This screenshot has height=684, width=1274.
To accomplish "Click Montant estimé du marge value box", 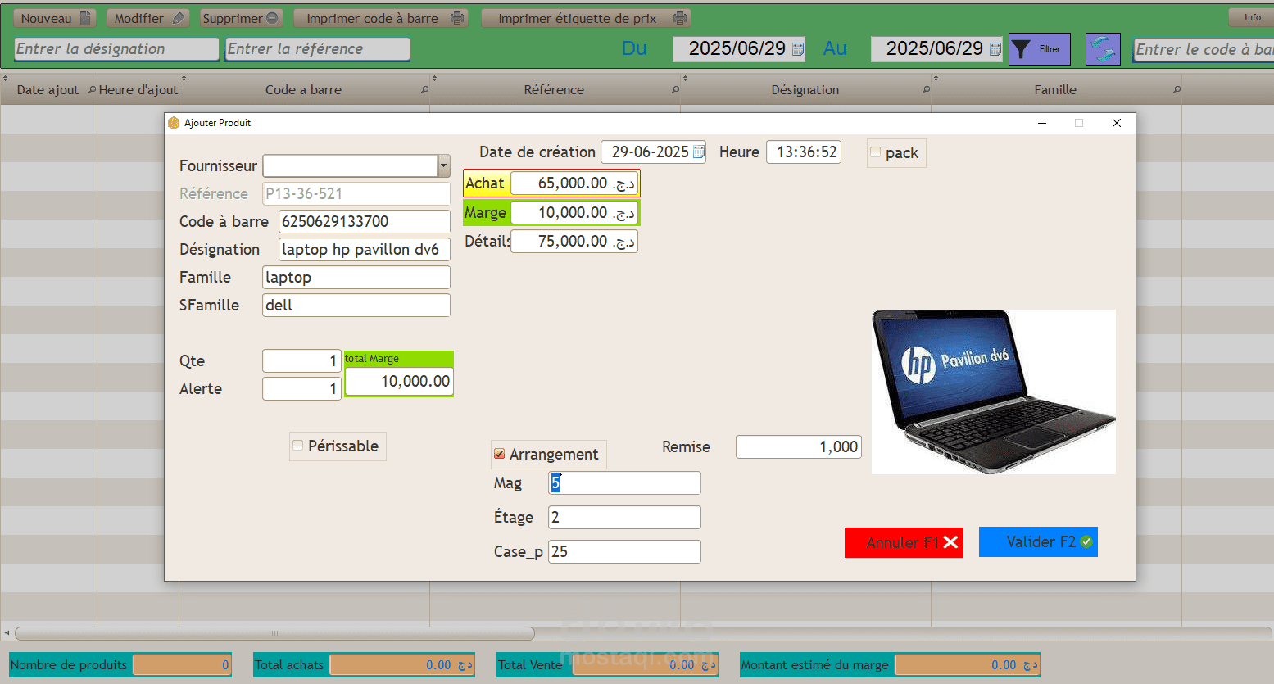I will coord(967,664).
